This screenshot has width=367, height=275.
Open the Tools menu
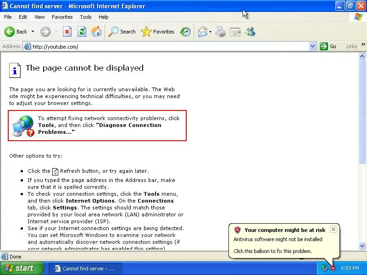pyautogui.click(x=86, y=17)
